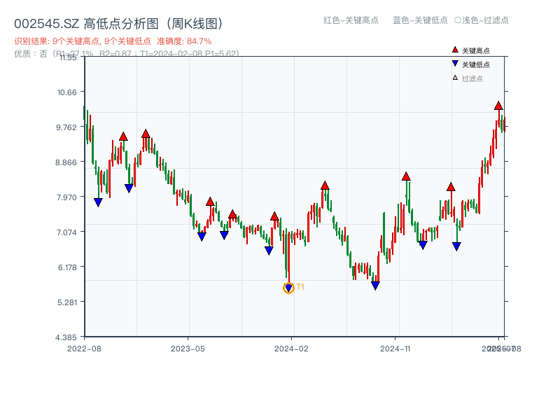
Task: Toggle 关键低点 blue triangle legend entry
Action: 470,64
